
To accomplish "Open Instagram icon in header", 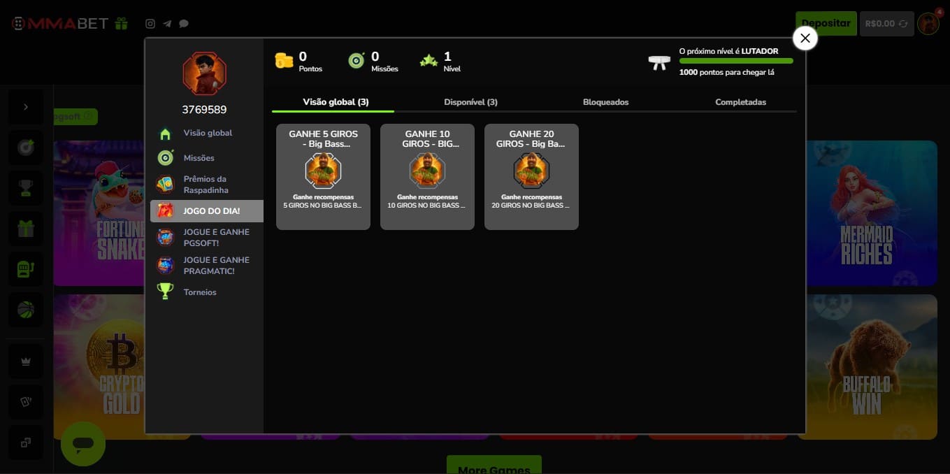I will tap(150, 24).
